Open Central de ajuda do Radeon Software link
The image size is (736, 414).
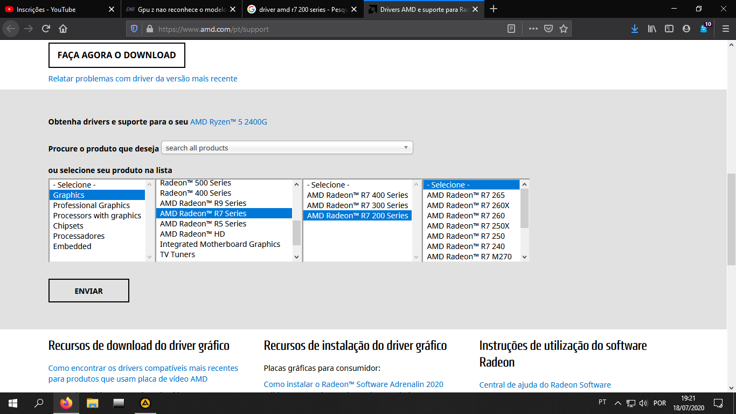click(x=545, y=385)
